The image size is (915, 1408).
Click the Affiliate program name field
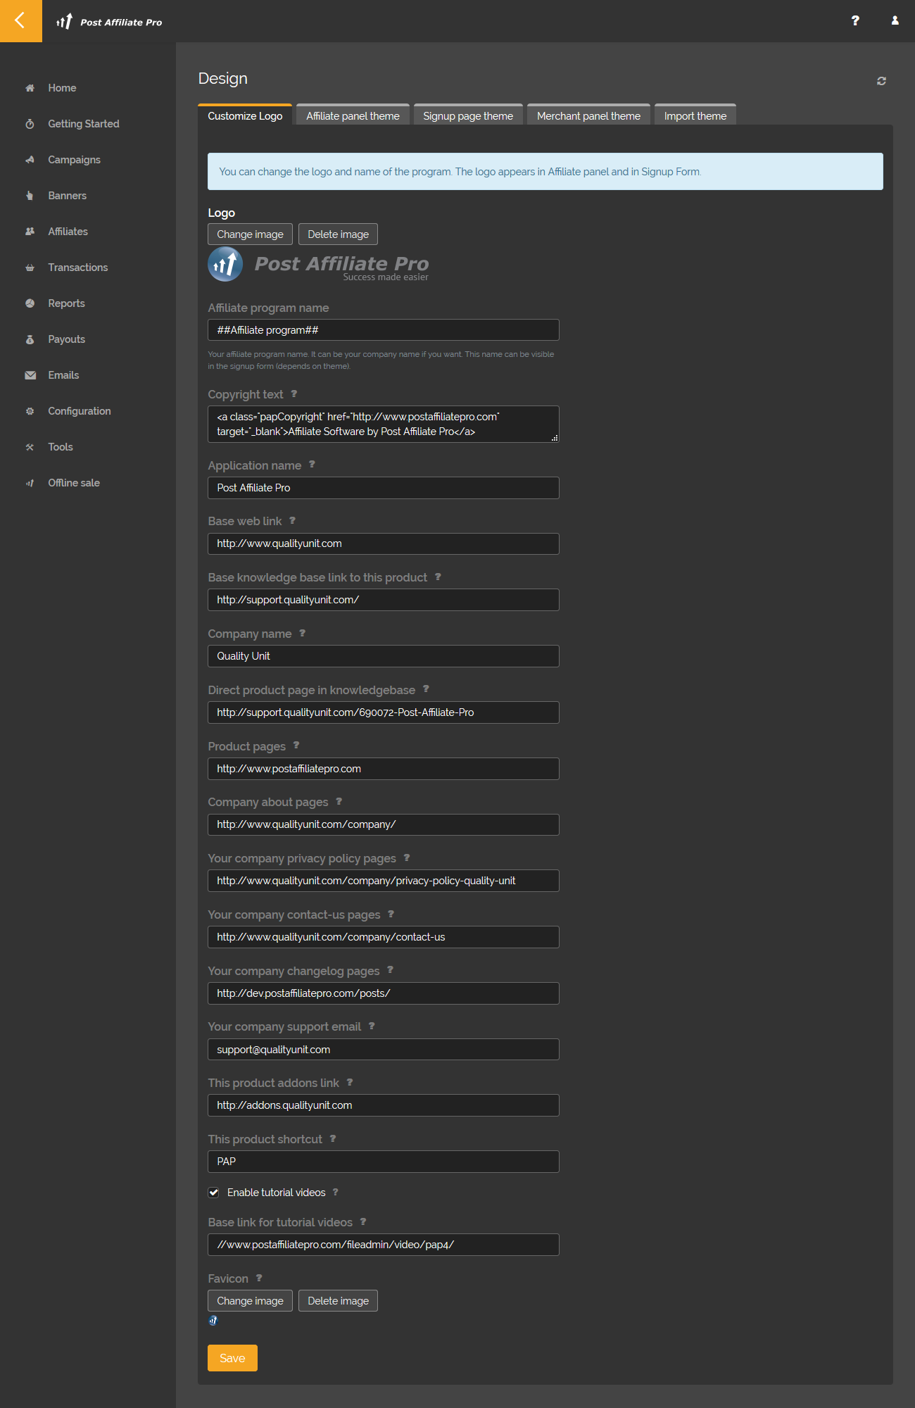[x=384, y=330]
